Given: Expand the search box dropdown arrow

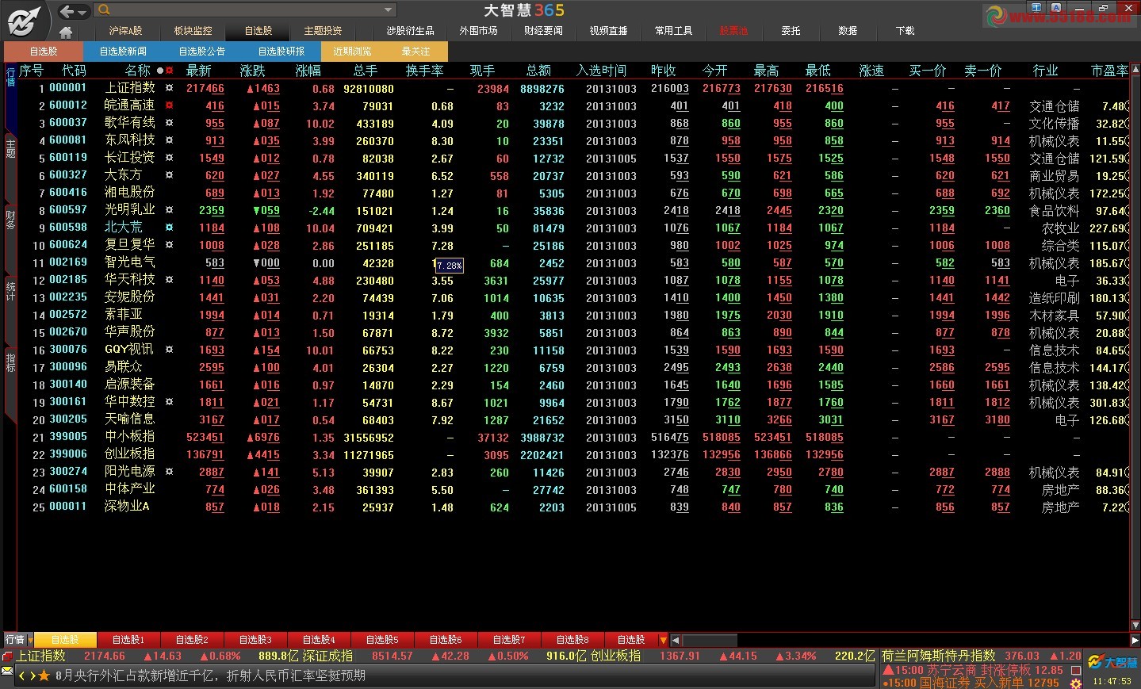Looking at the screenshot, I should (388, 10).
